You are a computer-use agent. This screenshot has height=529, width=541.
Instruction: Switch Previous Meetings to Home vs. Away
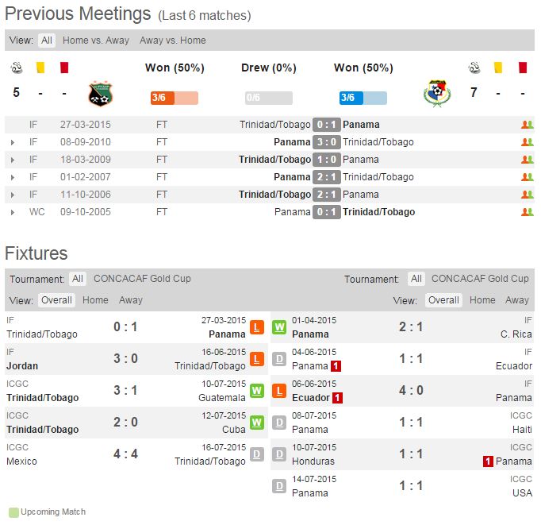point(96,41)
